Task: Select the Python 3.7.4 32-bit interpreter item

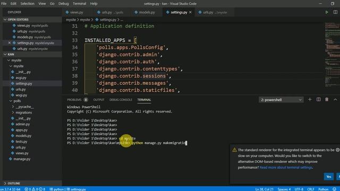Action: coord(11,189)
